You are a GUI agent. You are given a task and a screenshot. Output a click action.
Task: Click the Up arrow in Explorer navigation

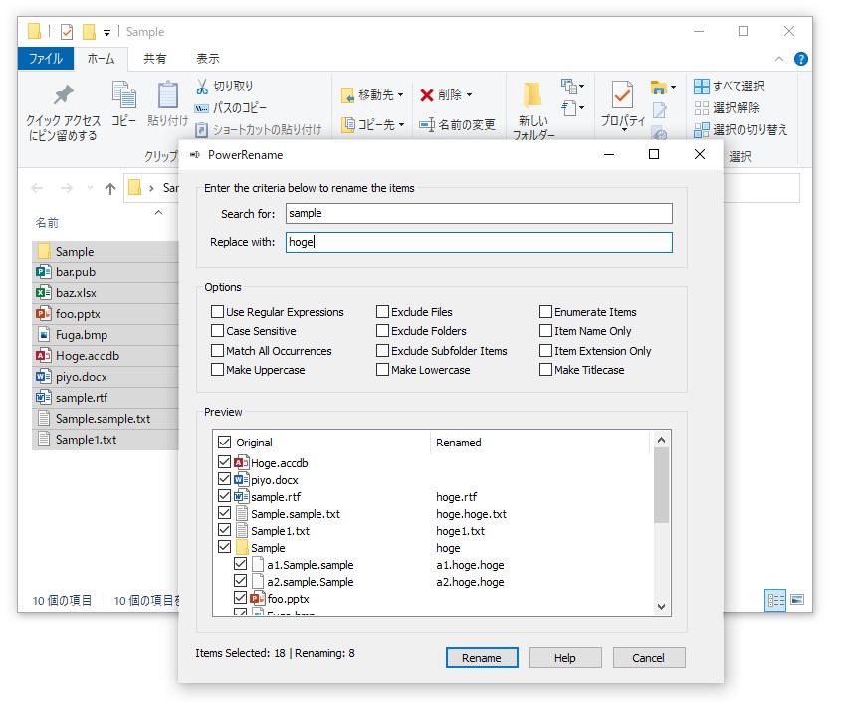coord(110,188)
